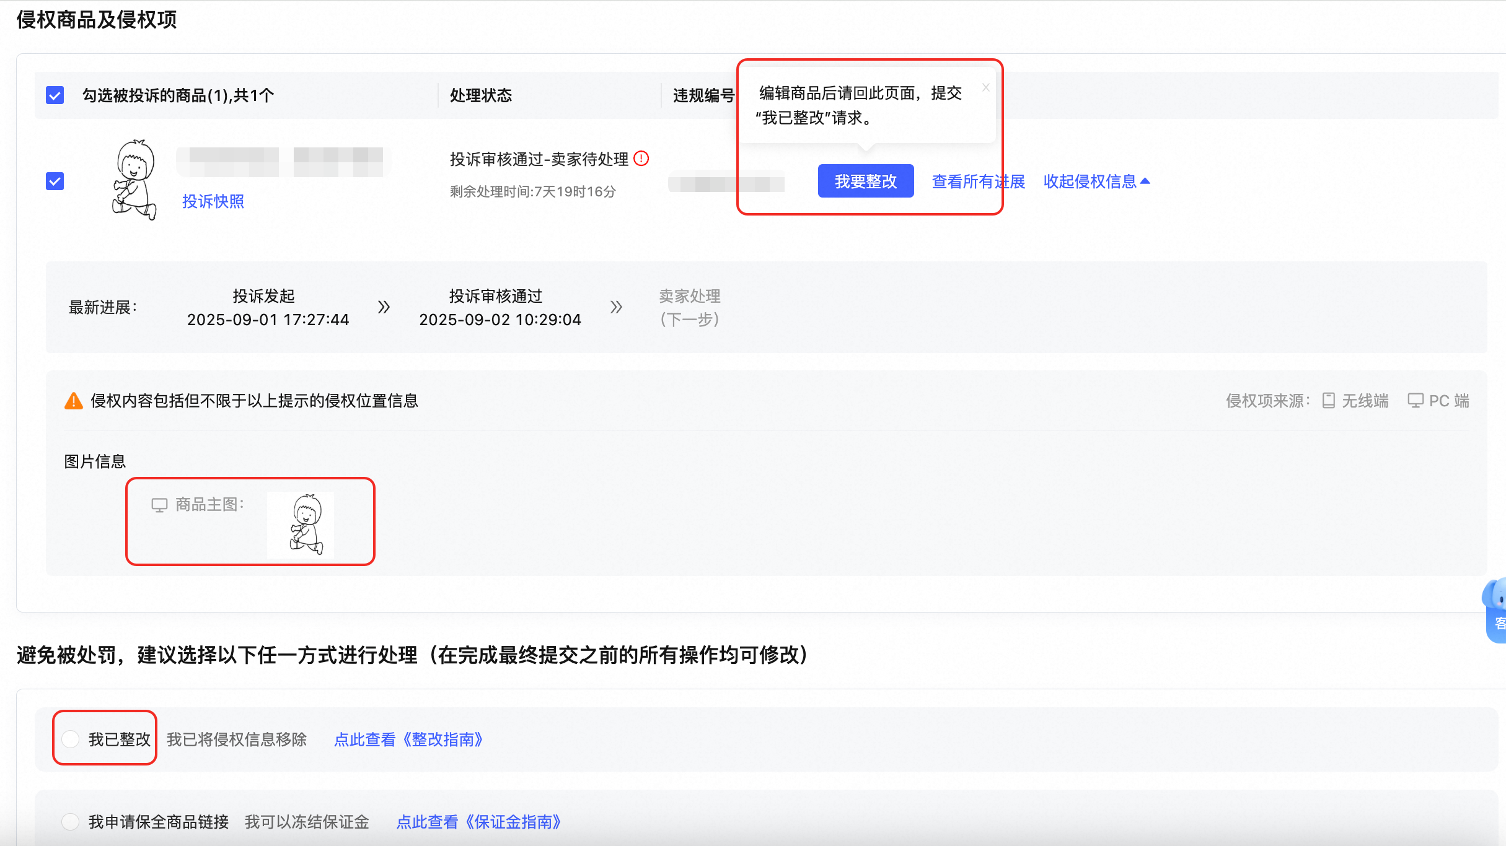Click the 我已将侵权信息移除 description text
Screen dimensions: 1506x846
[x=237, y=739]
